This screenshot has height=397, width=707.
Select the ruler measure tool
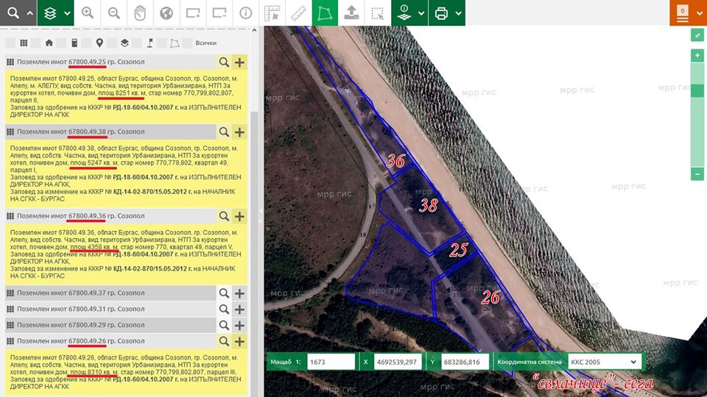click(x=298, y=13)
